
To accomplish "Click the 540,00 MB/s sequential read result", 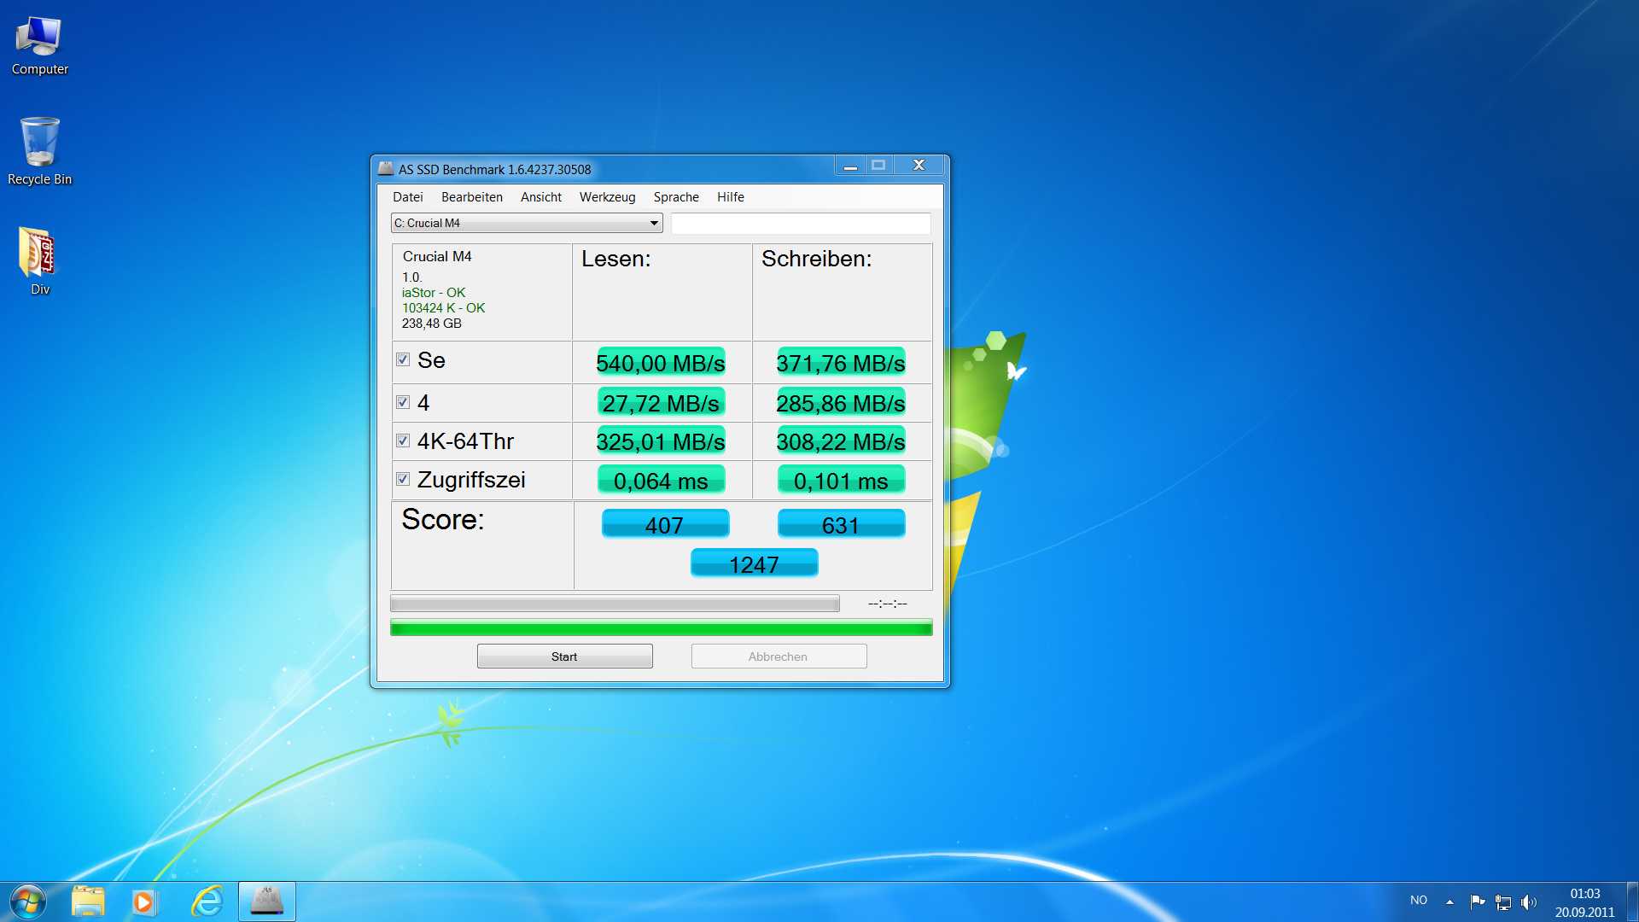I will point(661,363).
